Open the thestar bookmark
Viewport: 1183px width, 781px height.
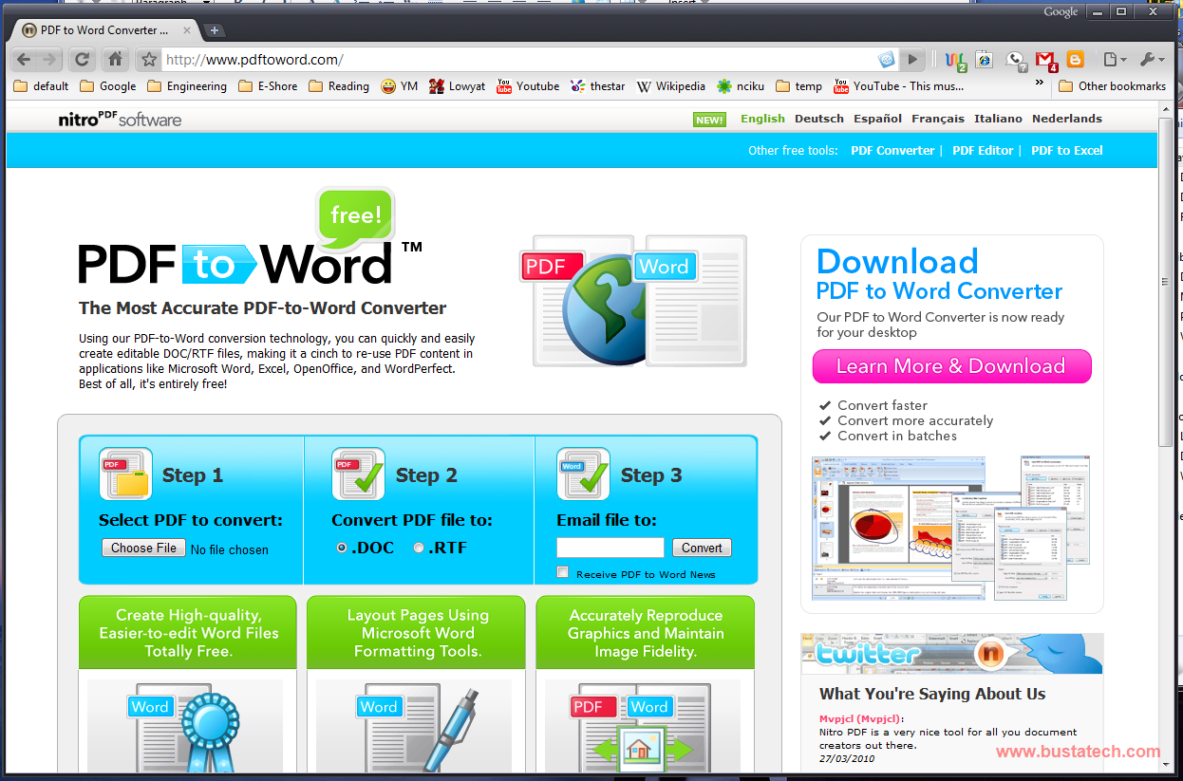click(x=598, y=86)
